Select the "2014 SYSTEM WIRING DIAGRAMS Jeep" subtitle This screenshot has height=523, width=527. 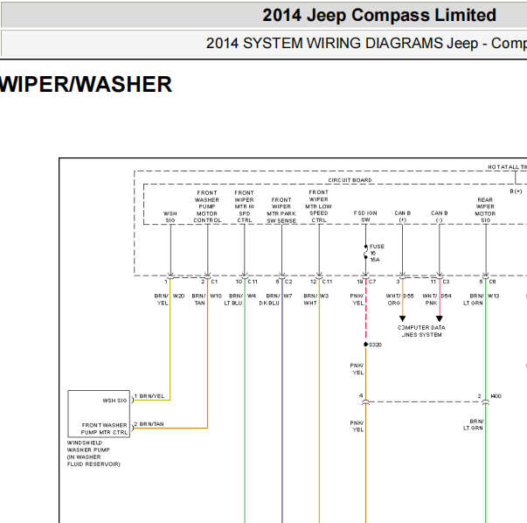[x=342, y=44]
